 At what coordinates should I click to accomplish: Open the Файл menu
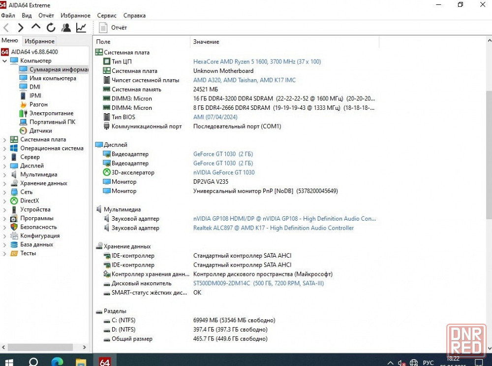pyautogui.click(x=8, y=15)
